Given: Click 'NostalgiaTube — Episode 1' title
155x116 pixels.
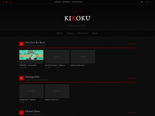Looking at the screenshot, I should [28, 100].
